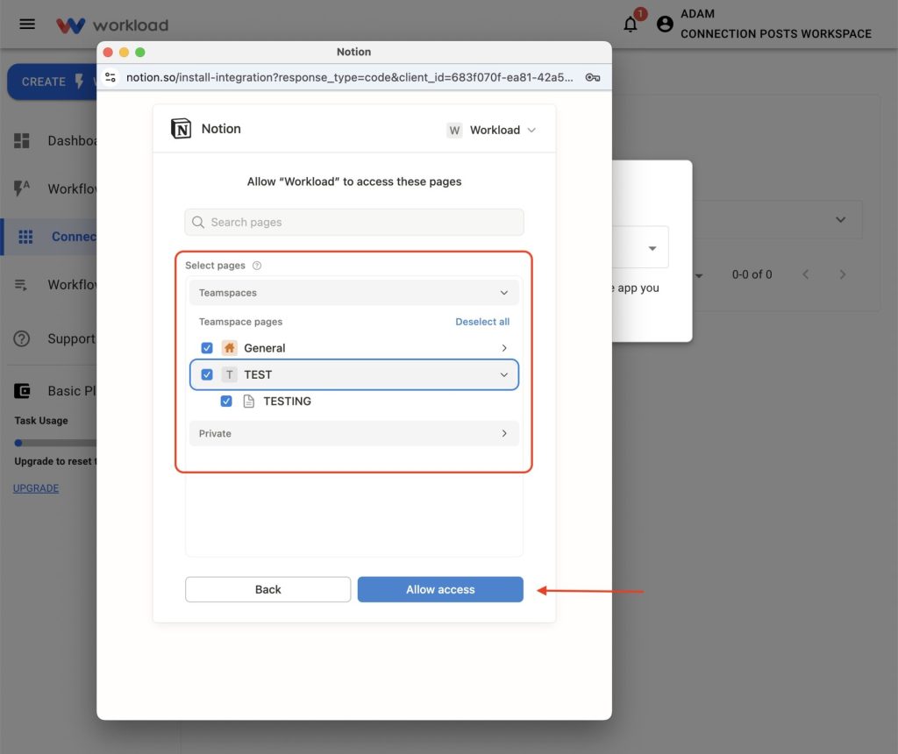Open the Workload workspace dropdown
Image resolution: width=898 pixels, height=754 pixels.
coord(491,130)
